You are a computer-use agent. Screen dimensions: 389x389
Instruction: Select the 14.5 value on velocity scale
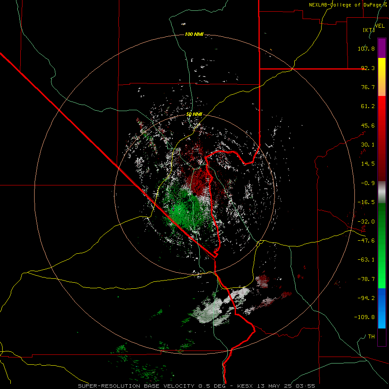point(368,164)
